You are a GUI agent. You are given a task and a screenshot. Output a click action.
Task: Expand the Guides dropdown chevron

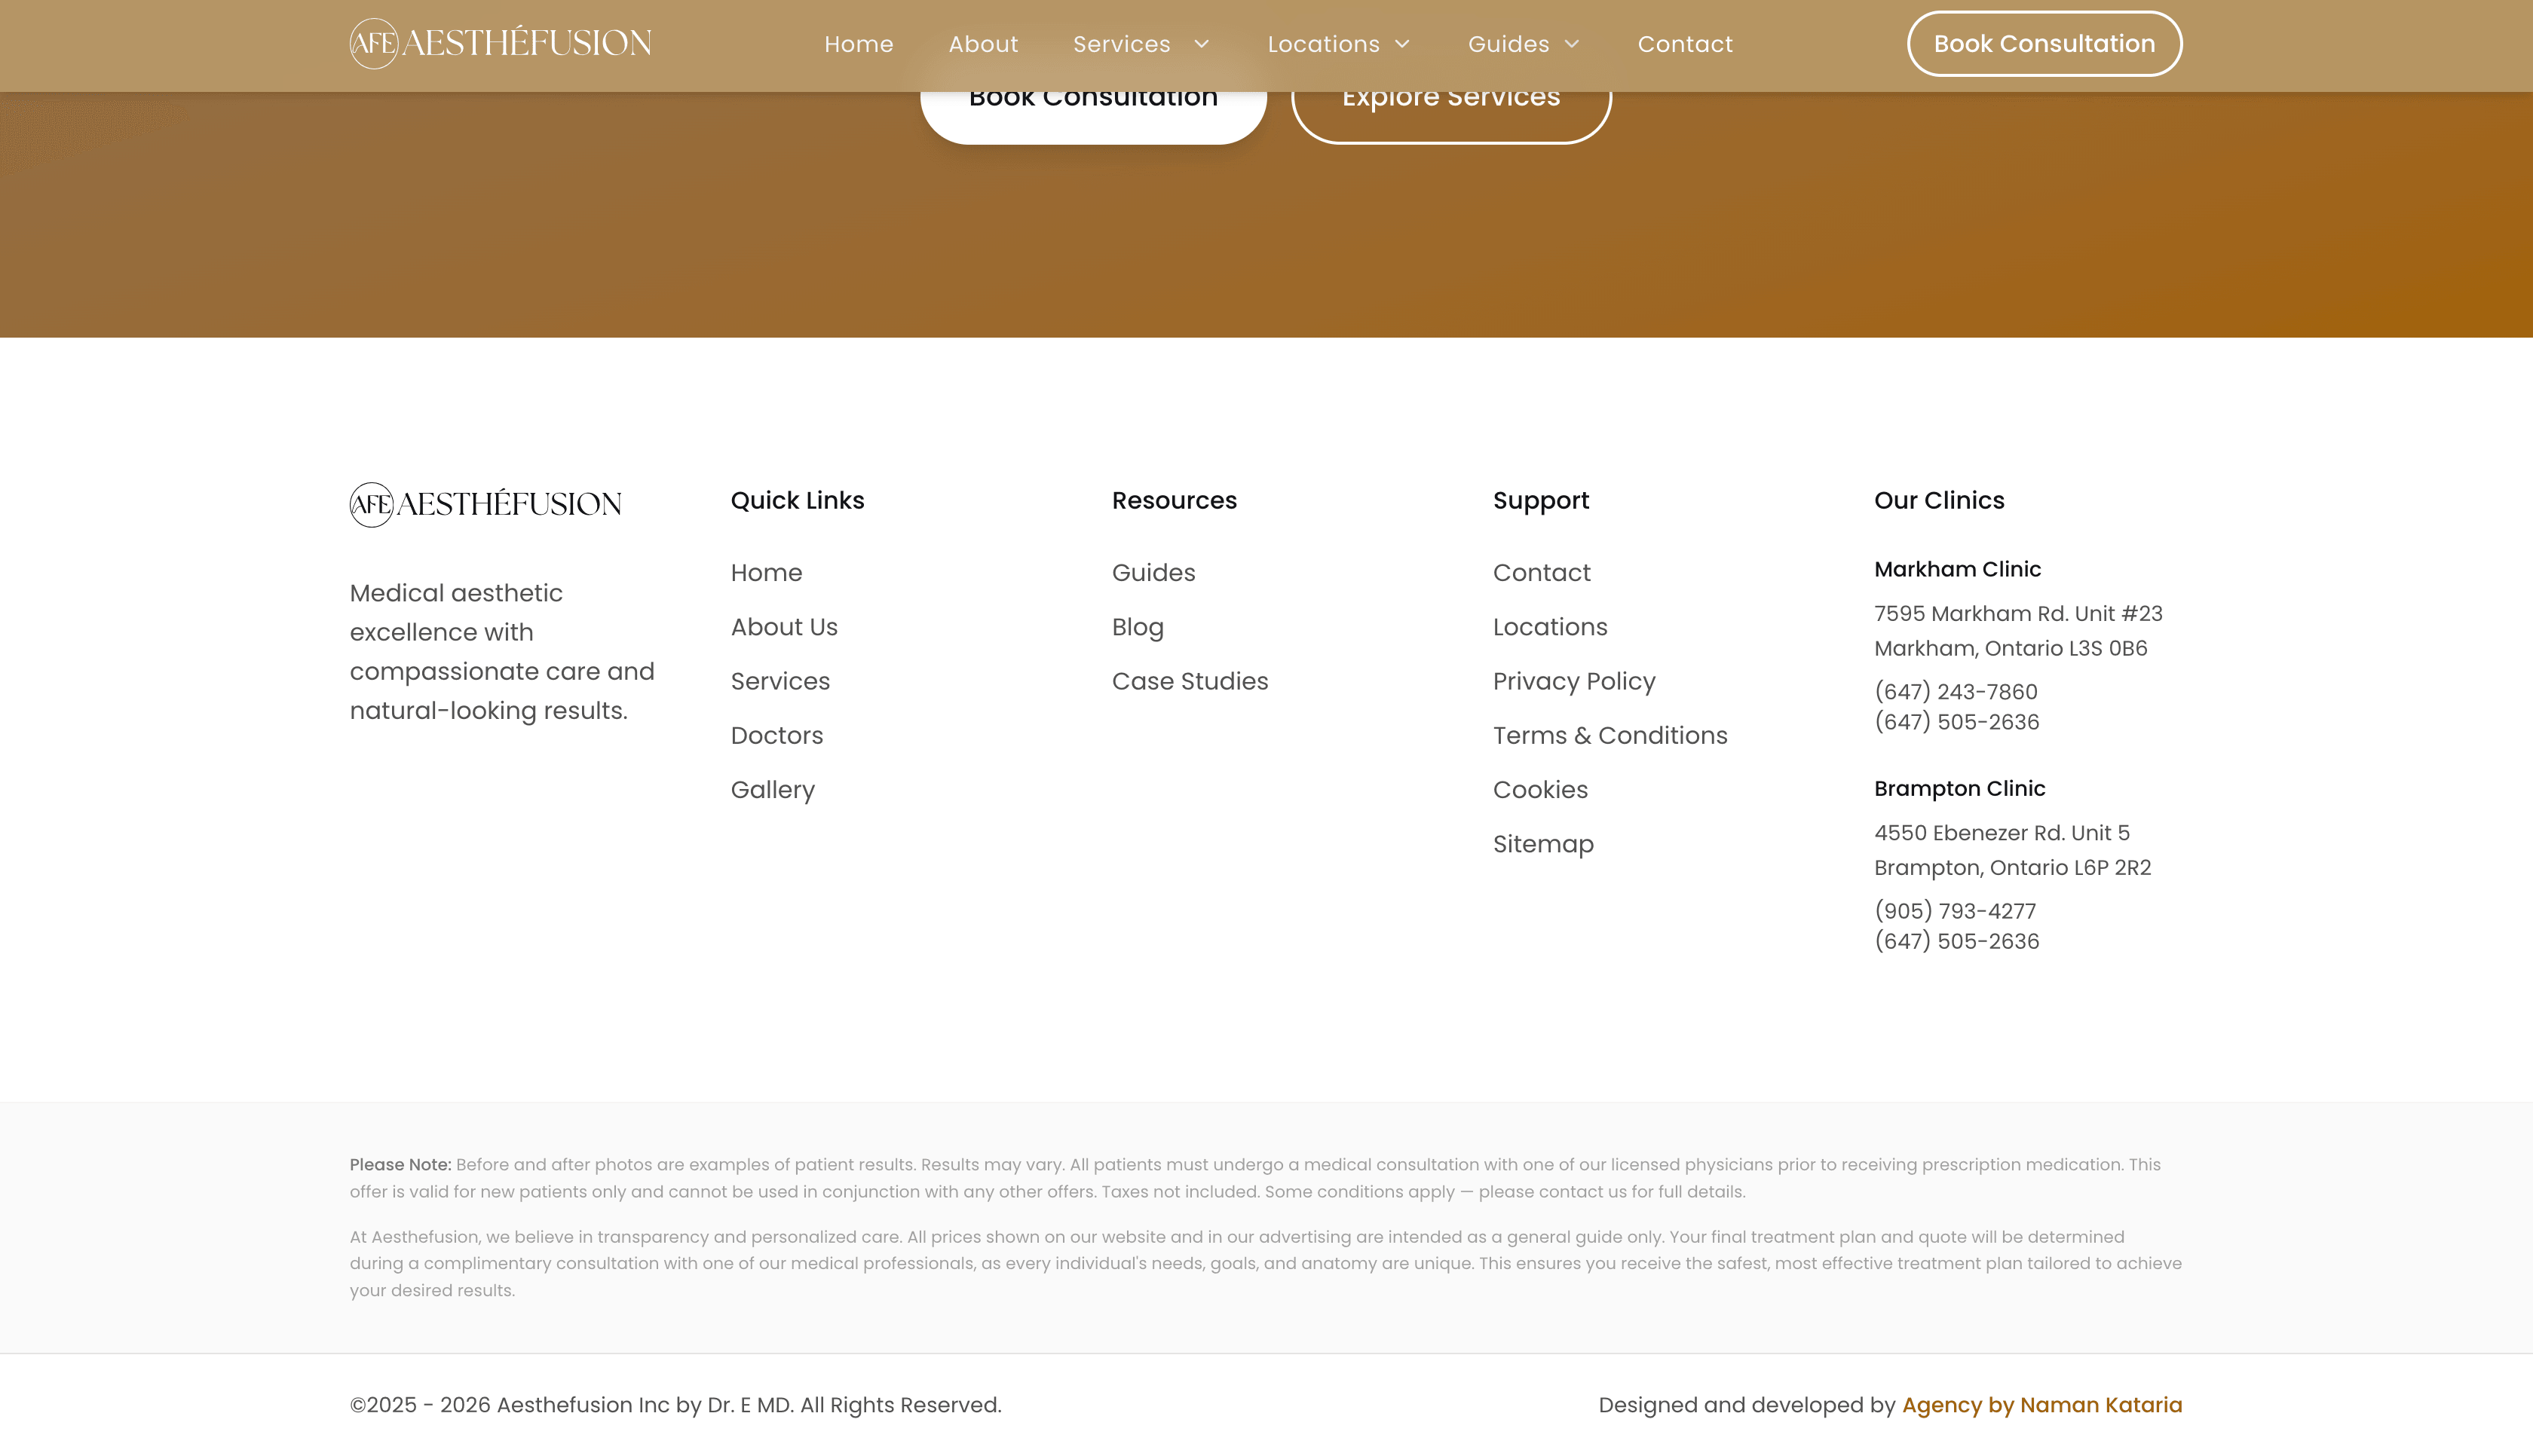pyautogui.click(x=1572, y=44)
